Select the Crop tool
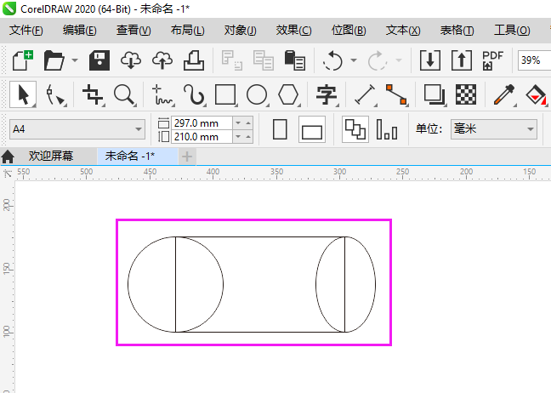 click(x=93, y=94)
